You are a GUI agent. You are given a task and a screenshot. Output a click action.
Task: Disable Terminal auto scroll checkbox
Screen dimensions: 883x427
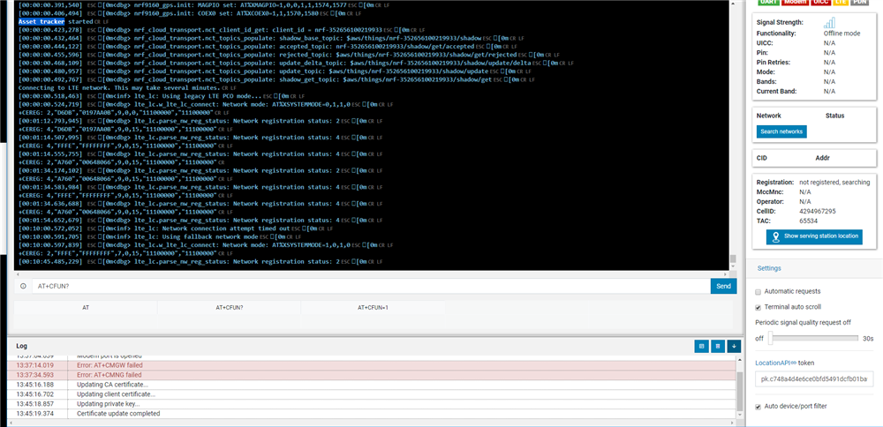click(x=758, y=307)
